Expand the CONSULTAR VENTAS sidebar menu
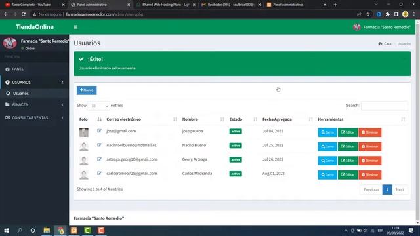 (x=34, y=118)
